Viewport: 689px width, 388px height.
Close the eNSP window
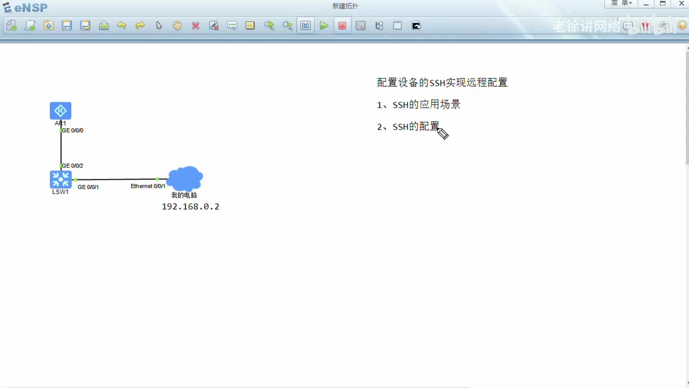(681, 4)
